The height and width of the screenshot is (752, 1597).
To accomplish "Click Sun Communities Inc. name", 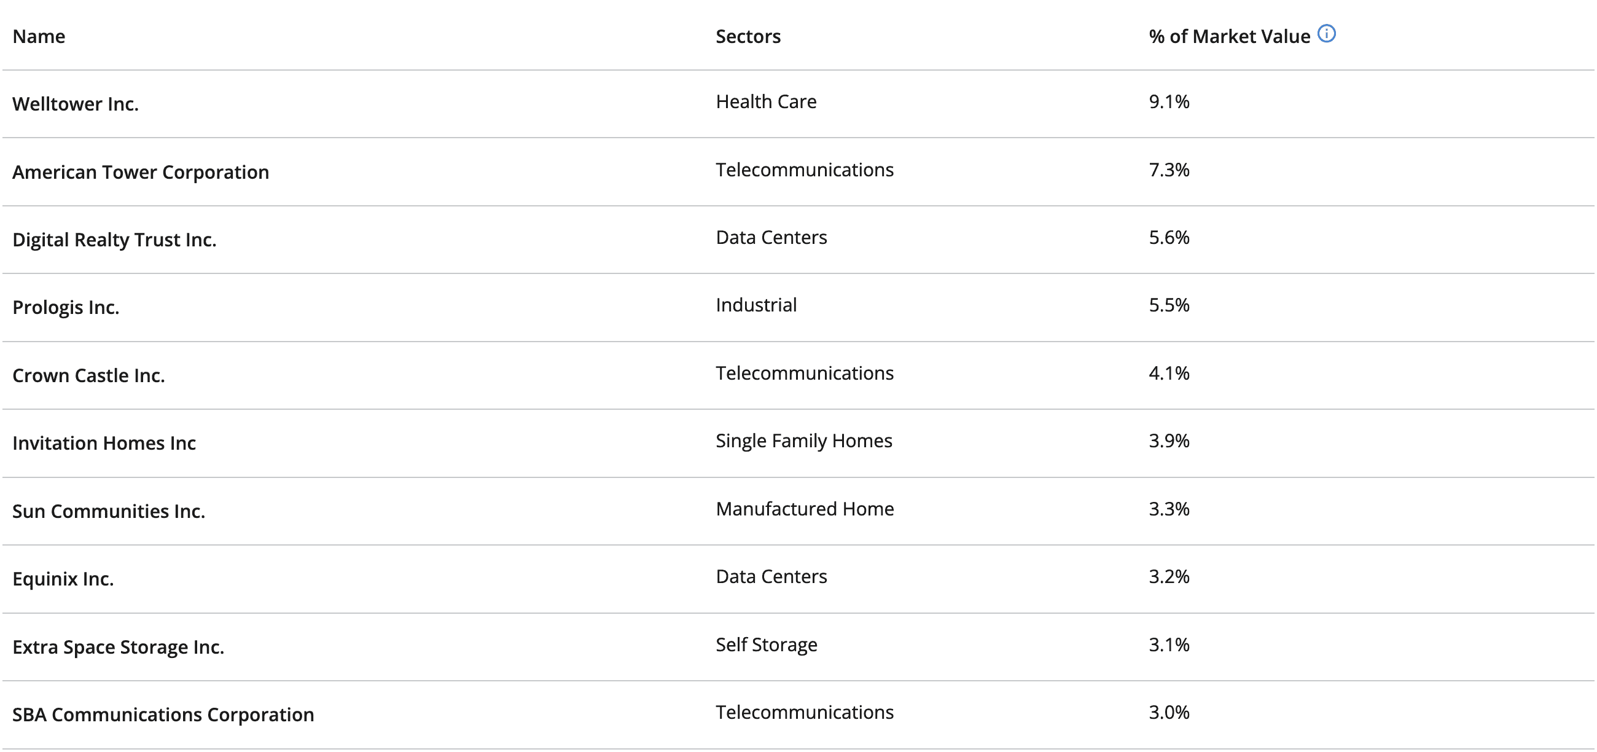I will point(109,511).
